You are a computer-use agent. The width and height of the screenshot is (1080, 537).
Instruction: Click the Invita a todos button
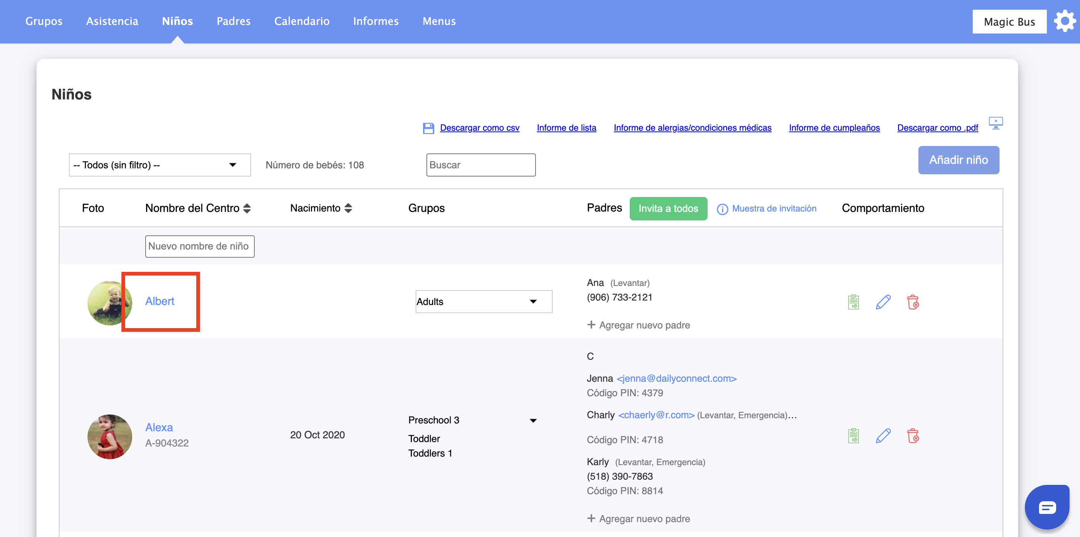[668, 208]
